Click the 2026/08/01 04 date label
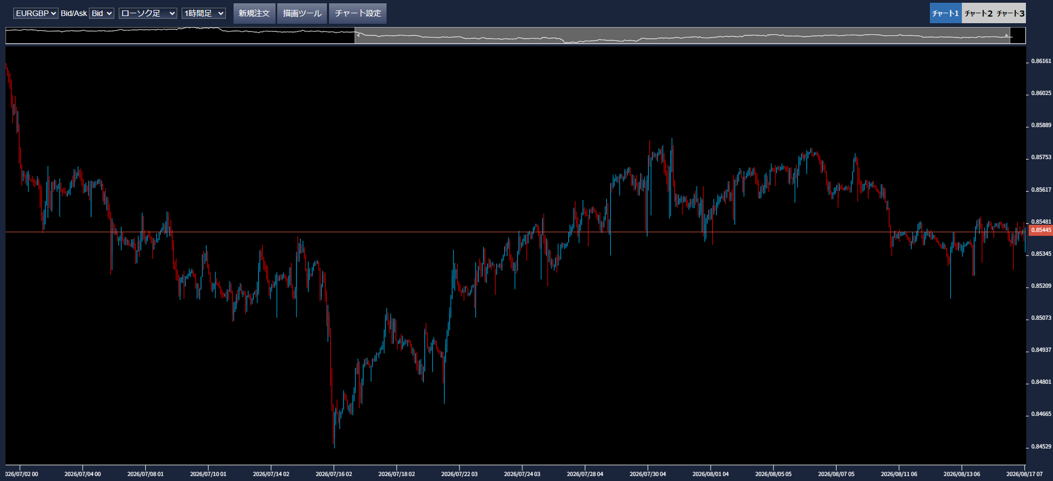The image size is (1053, 481). [711, 474]
